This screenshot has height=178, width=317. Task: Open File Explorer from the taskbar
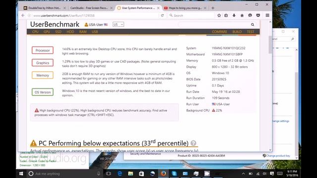coord(131,174)
